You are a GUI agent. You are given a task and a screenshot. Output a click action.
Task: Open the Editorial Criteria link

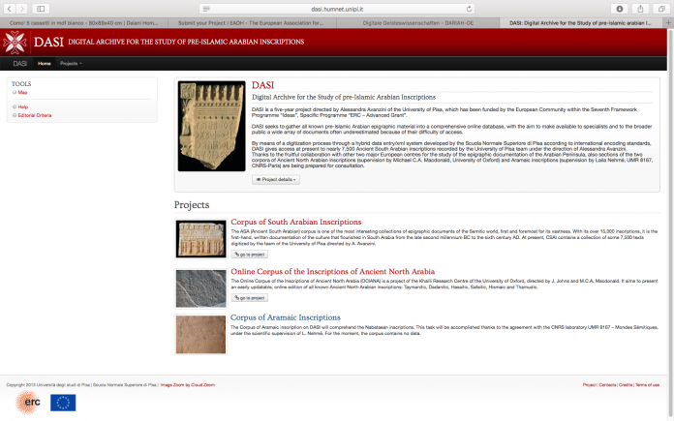[x=35, y=115]
